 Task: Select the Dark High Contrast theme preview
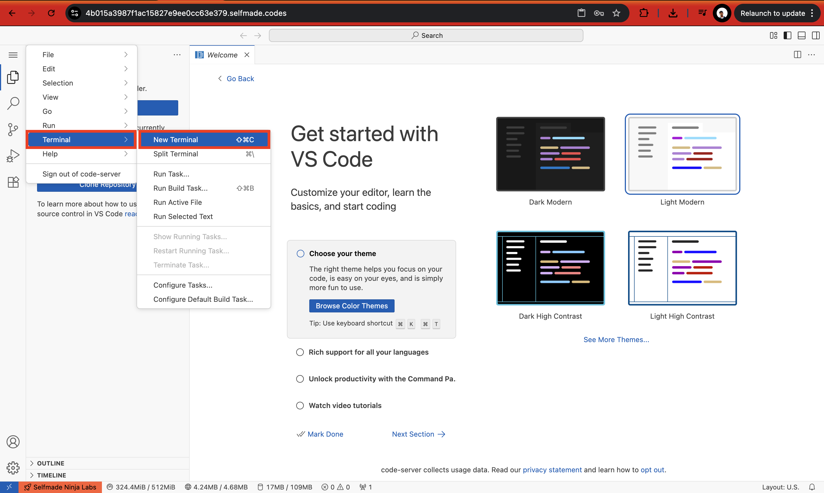click(550, 268)
